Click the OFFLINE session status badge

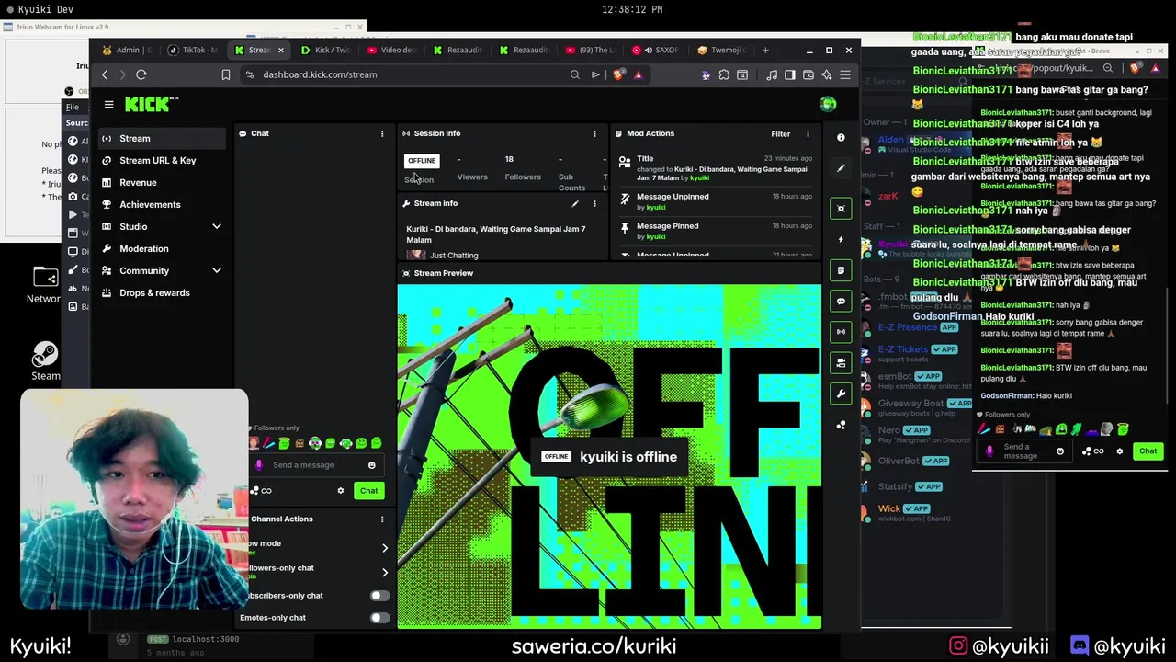coord(422,161)
